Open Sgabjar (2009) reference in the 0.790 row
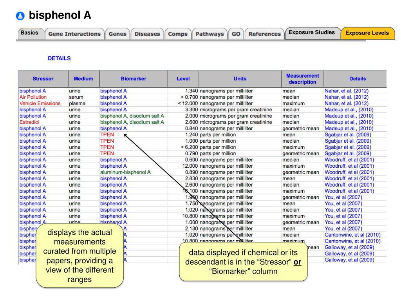The image size is (401, 301). tap(348, 154)
